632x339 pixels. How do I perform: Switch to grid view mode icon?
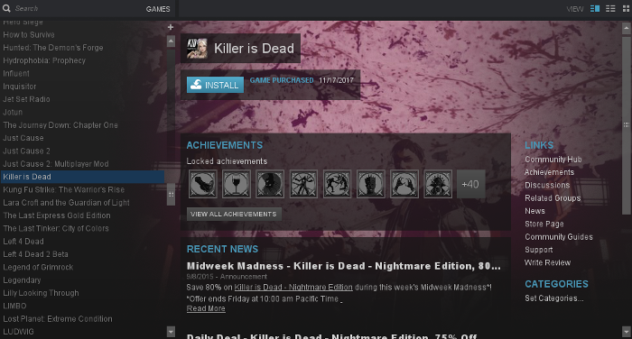pos(626,8)
